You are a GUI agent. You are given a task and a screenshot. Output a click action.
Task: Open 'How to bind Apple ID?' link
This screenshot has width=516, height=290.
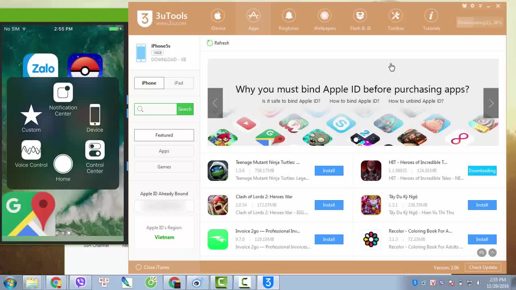coord(354,101)
